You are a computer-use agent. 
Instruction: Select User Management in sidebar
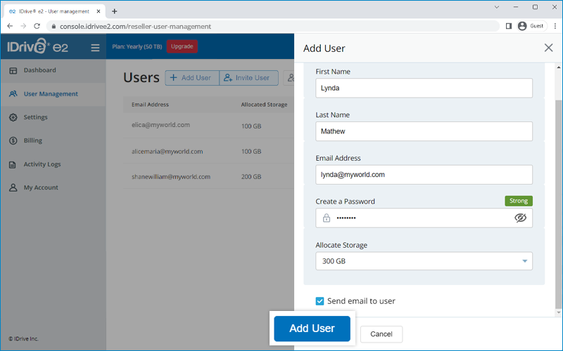50,94
